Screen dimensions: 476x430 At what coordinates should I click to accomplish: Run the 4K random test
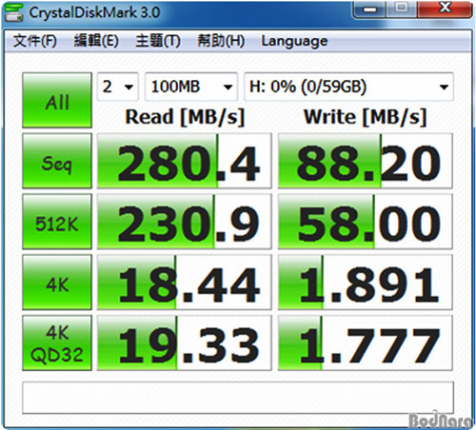point(57,283)
